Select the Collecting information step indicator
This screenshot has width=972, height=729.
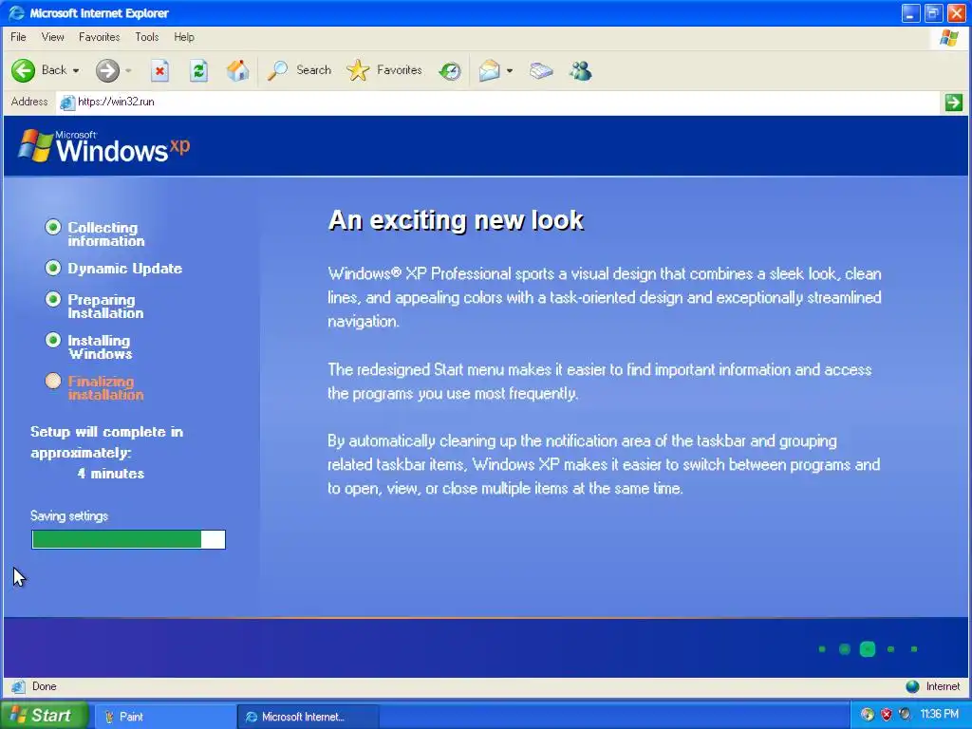(53, 228)
